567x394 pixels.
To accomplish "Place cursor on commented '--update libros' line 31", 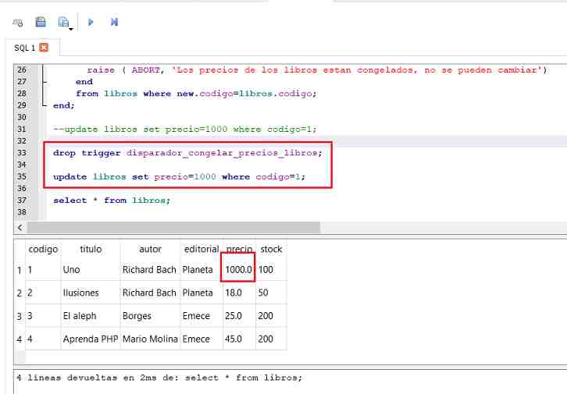I will pos(185,130).
